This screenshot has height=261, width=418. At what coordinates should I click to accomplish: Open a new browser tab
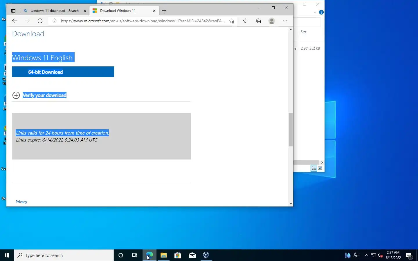(164, 11)
